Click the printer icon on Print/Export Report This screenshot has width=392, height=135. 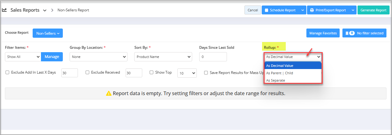pyautogui.click(x=312, y=10)
